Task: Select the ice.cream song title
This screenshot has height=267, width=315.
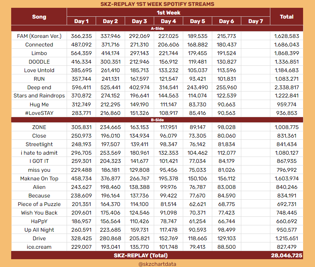Action: 39,247
